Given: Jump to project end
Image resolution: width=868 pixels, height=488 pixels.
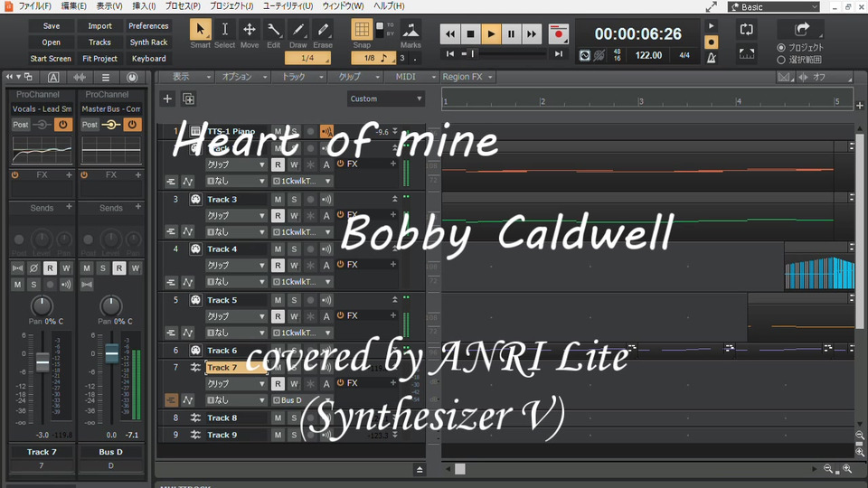Looking at the screenshot, I should pos(559,53).
